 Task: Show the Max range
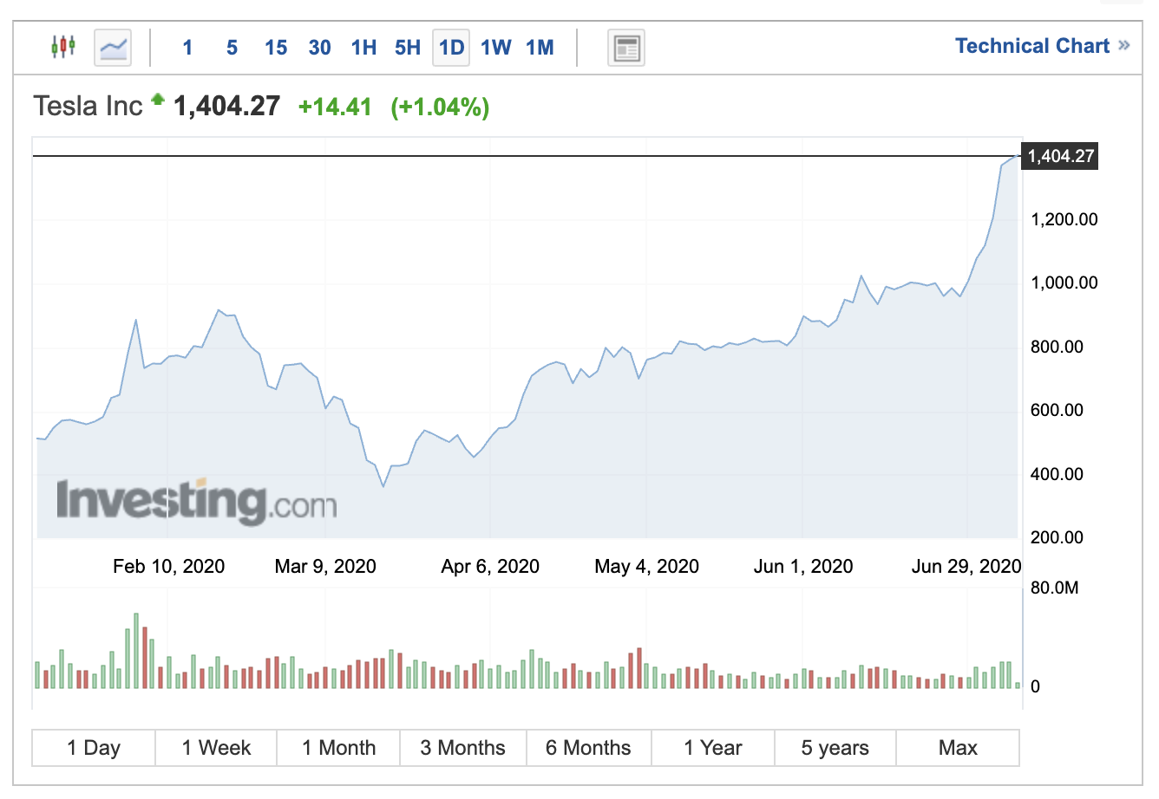pyautogui.click(x=958, y=748)
